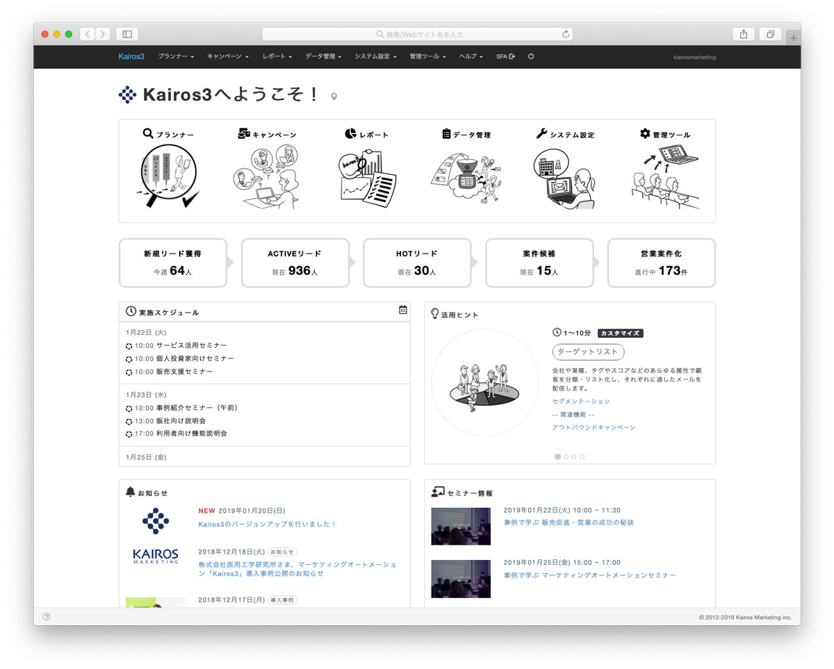
Task: Open the セグメンテーション link
Action: (581, 402)
